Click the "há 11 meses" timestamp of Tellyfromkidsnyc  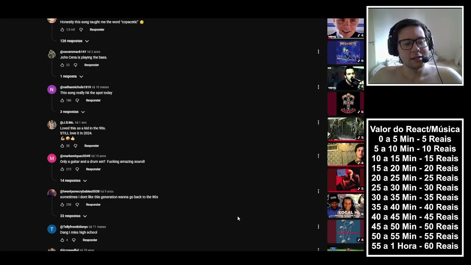pos(98,227)
